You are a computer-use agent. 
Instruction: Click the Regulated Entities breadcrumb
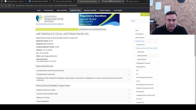tap(41, 29)
